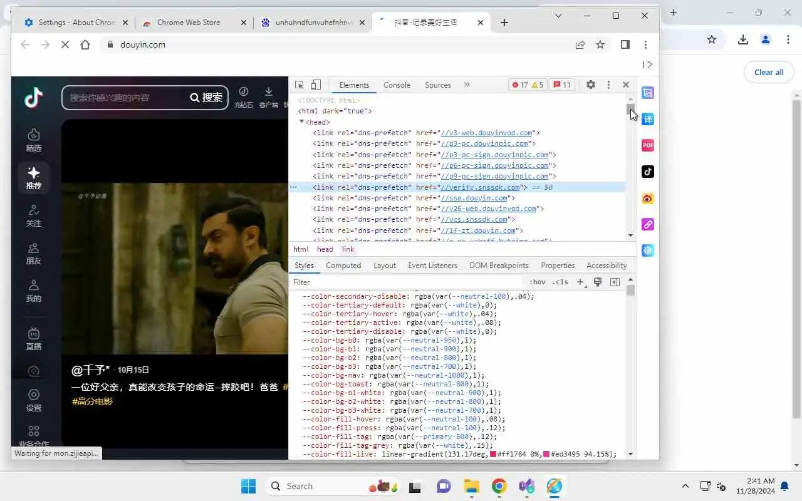Open the Chrome tab search dropdown arrow
802x501 pixels.
(x=558, y=16)
